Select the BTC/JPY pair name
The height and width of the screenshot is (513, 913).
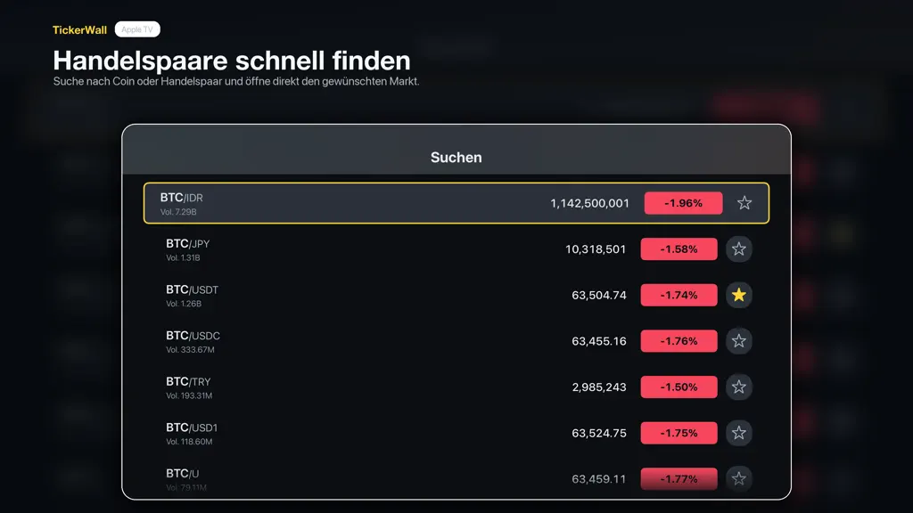coord(187,244)
